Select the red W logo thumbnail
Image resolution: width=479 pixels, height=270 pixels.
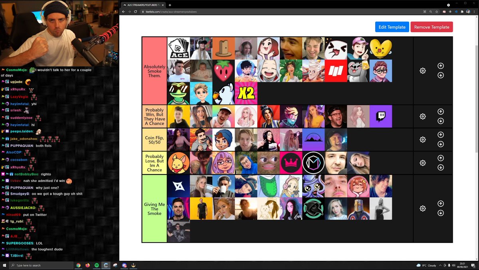336,71
